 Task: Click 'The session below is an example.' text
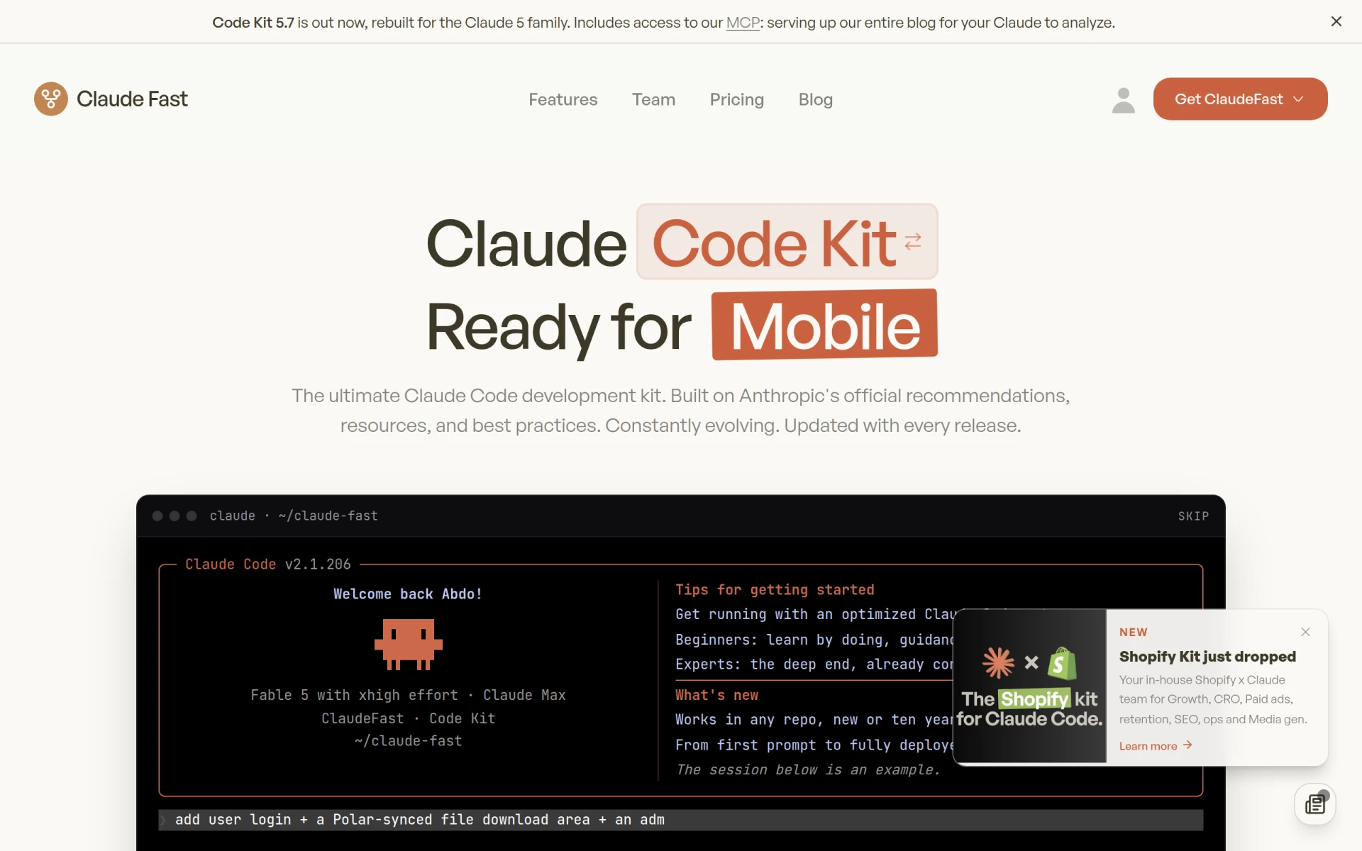coord(808,770)
